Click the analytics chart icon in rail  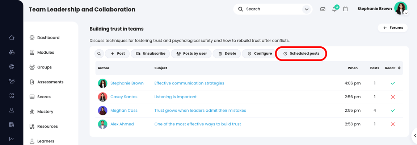click(x=12, y=139)
